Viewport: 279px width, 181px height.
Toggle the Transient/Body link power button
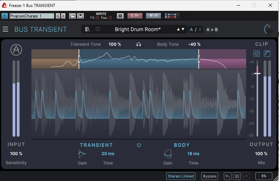139,145
